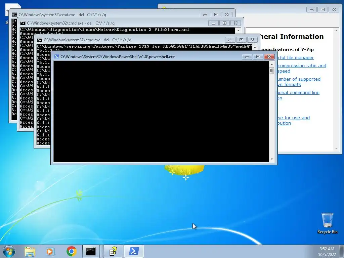
Task: Minimize the PowerShell window
Action: (x=247, y=57)
